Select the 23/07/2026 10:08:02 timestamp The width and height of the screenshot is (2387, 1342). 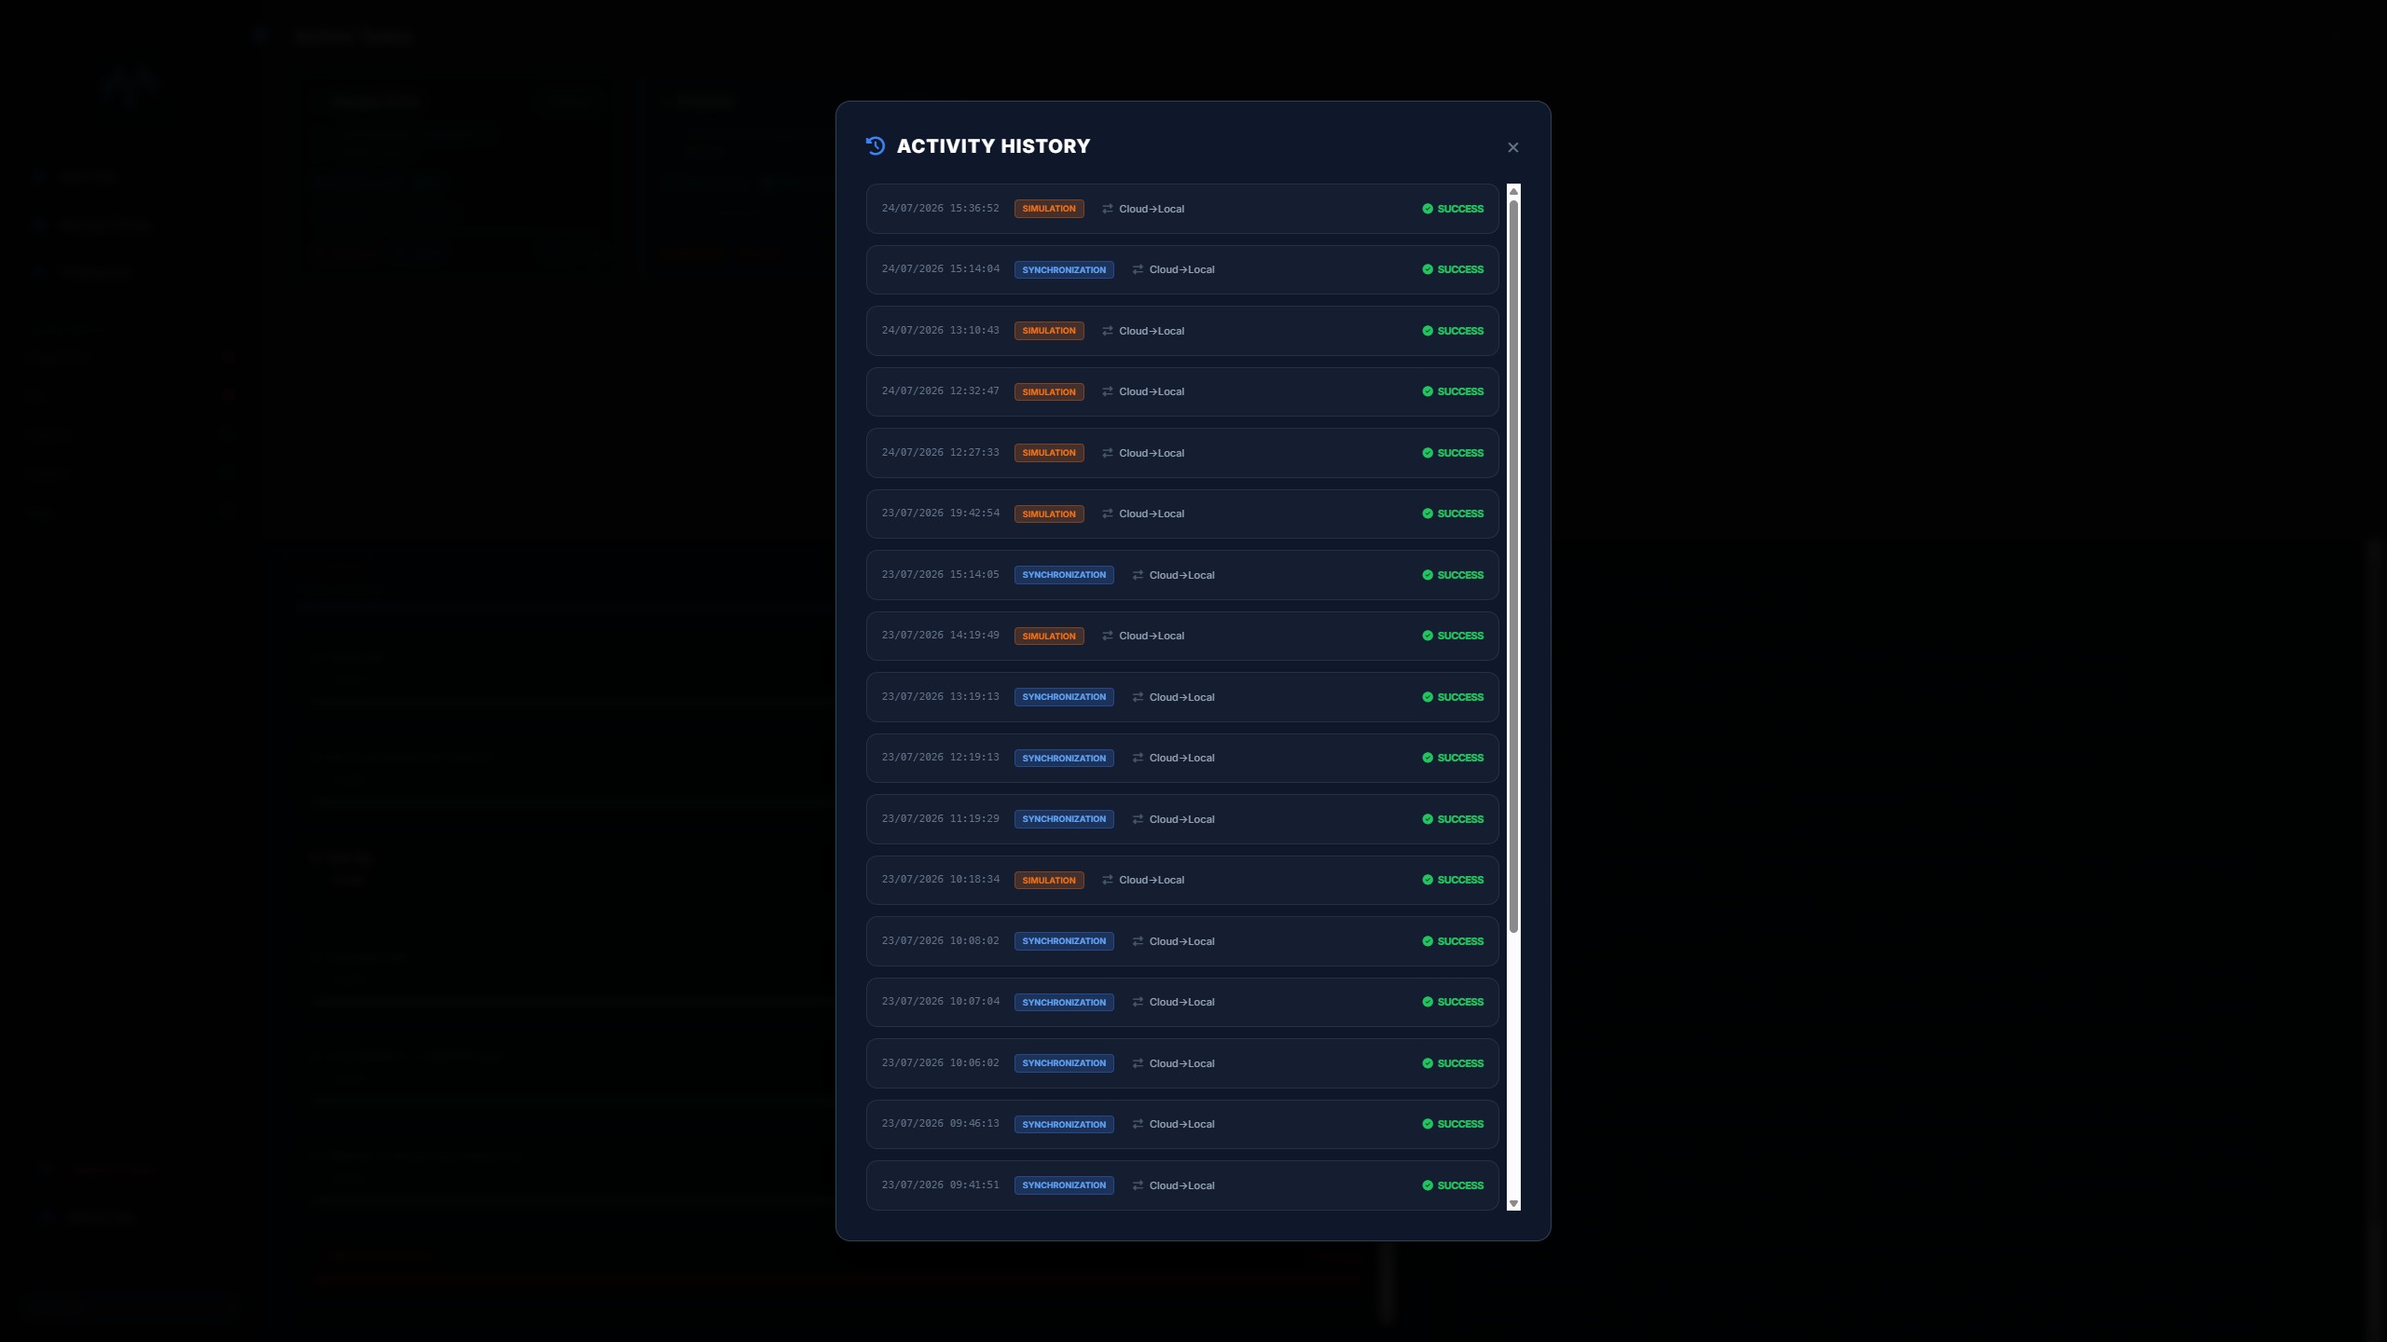pos(940,940)
